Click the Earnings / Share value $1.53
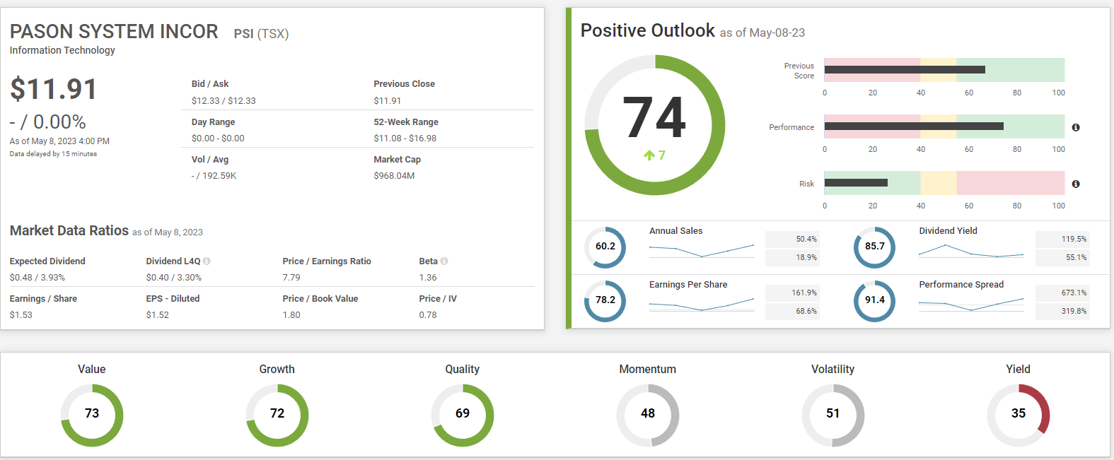Screen dimensions: 1114x460 (21, 315)
